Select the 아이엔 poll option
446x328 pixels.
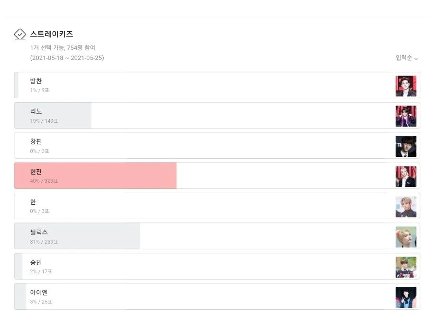[217, 296]
